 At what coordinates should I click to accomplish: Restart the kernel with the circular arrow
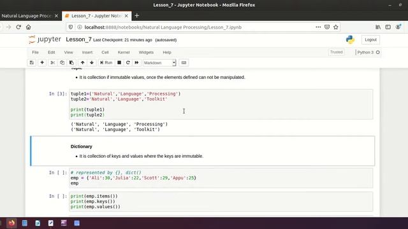click(x=127, y=62)
